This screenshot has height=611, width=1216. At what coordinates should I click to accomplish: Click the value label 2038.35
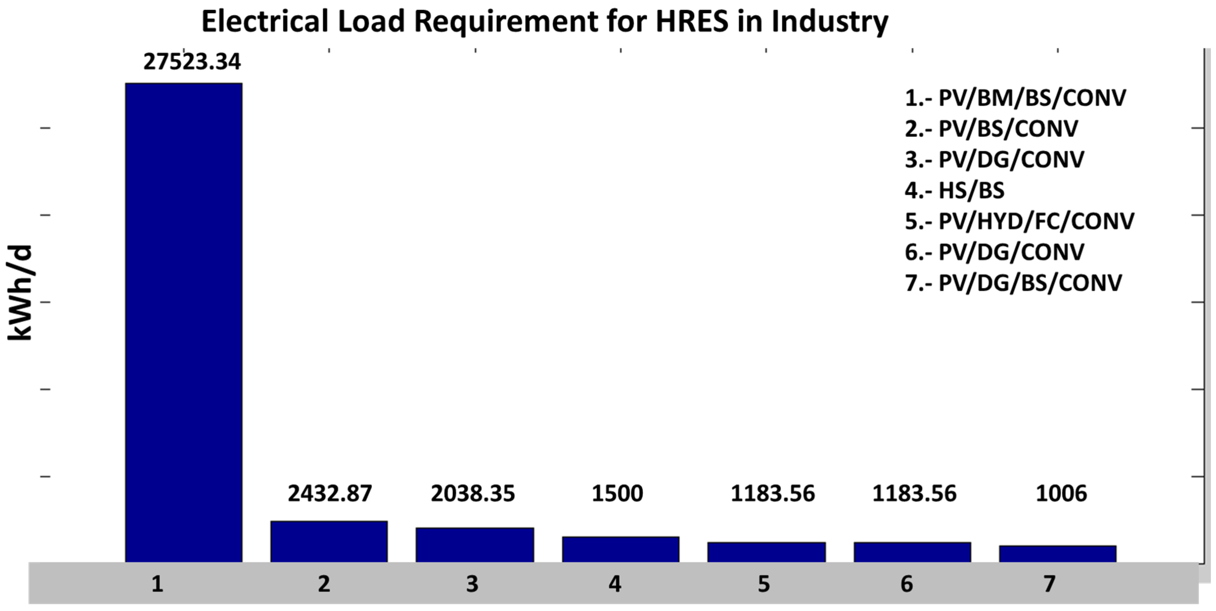click(472, 494)
